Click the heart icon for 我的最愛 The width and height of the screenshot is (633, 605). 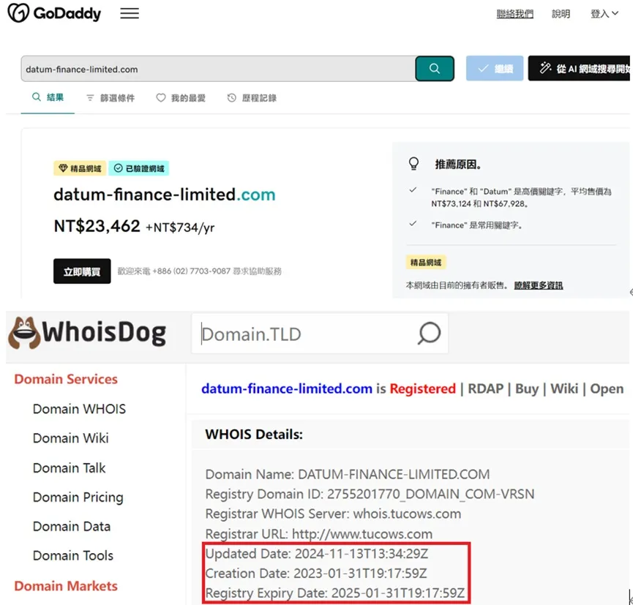pos(161,98)
